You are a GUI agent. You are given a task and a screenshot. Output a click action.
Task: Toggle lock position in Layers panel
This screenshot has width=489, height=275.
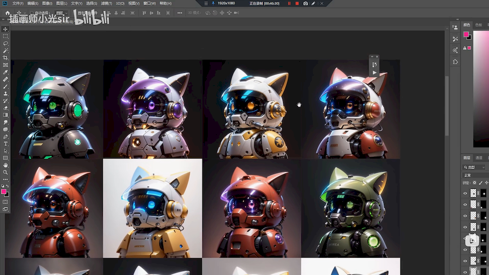click(x=487, y=183)
